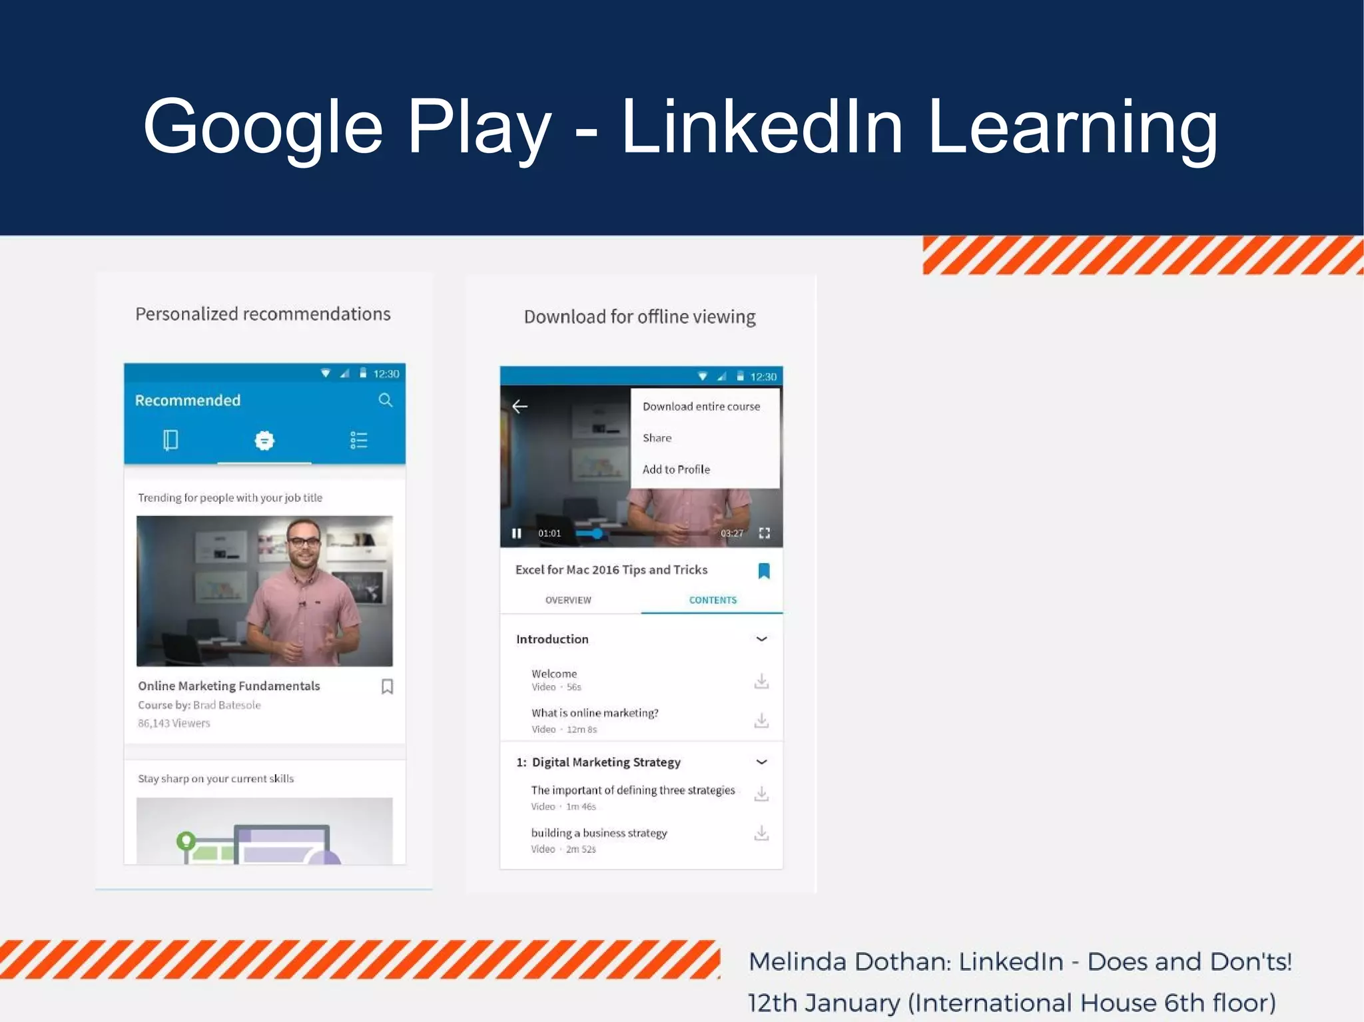The width and height of the screenshot is (1364, 1022).
Task: Click the Online Marketing Fundamentals title
Action: click(228, 686)
